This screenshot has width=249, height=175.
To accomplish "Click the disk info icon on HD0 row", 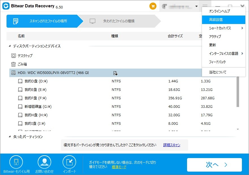I will pyautogui.click(x=115, y=73).
